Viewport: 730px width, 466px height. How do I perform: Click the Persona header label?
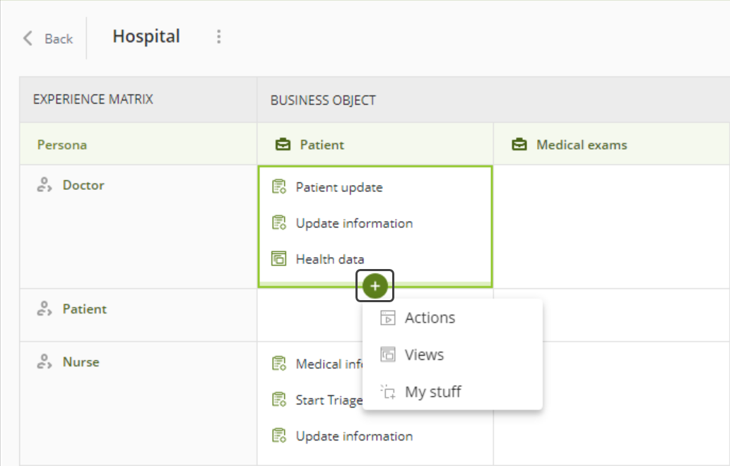62,145
